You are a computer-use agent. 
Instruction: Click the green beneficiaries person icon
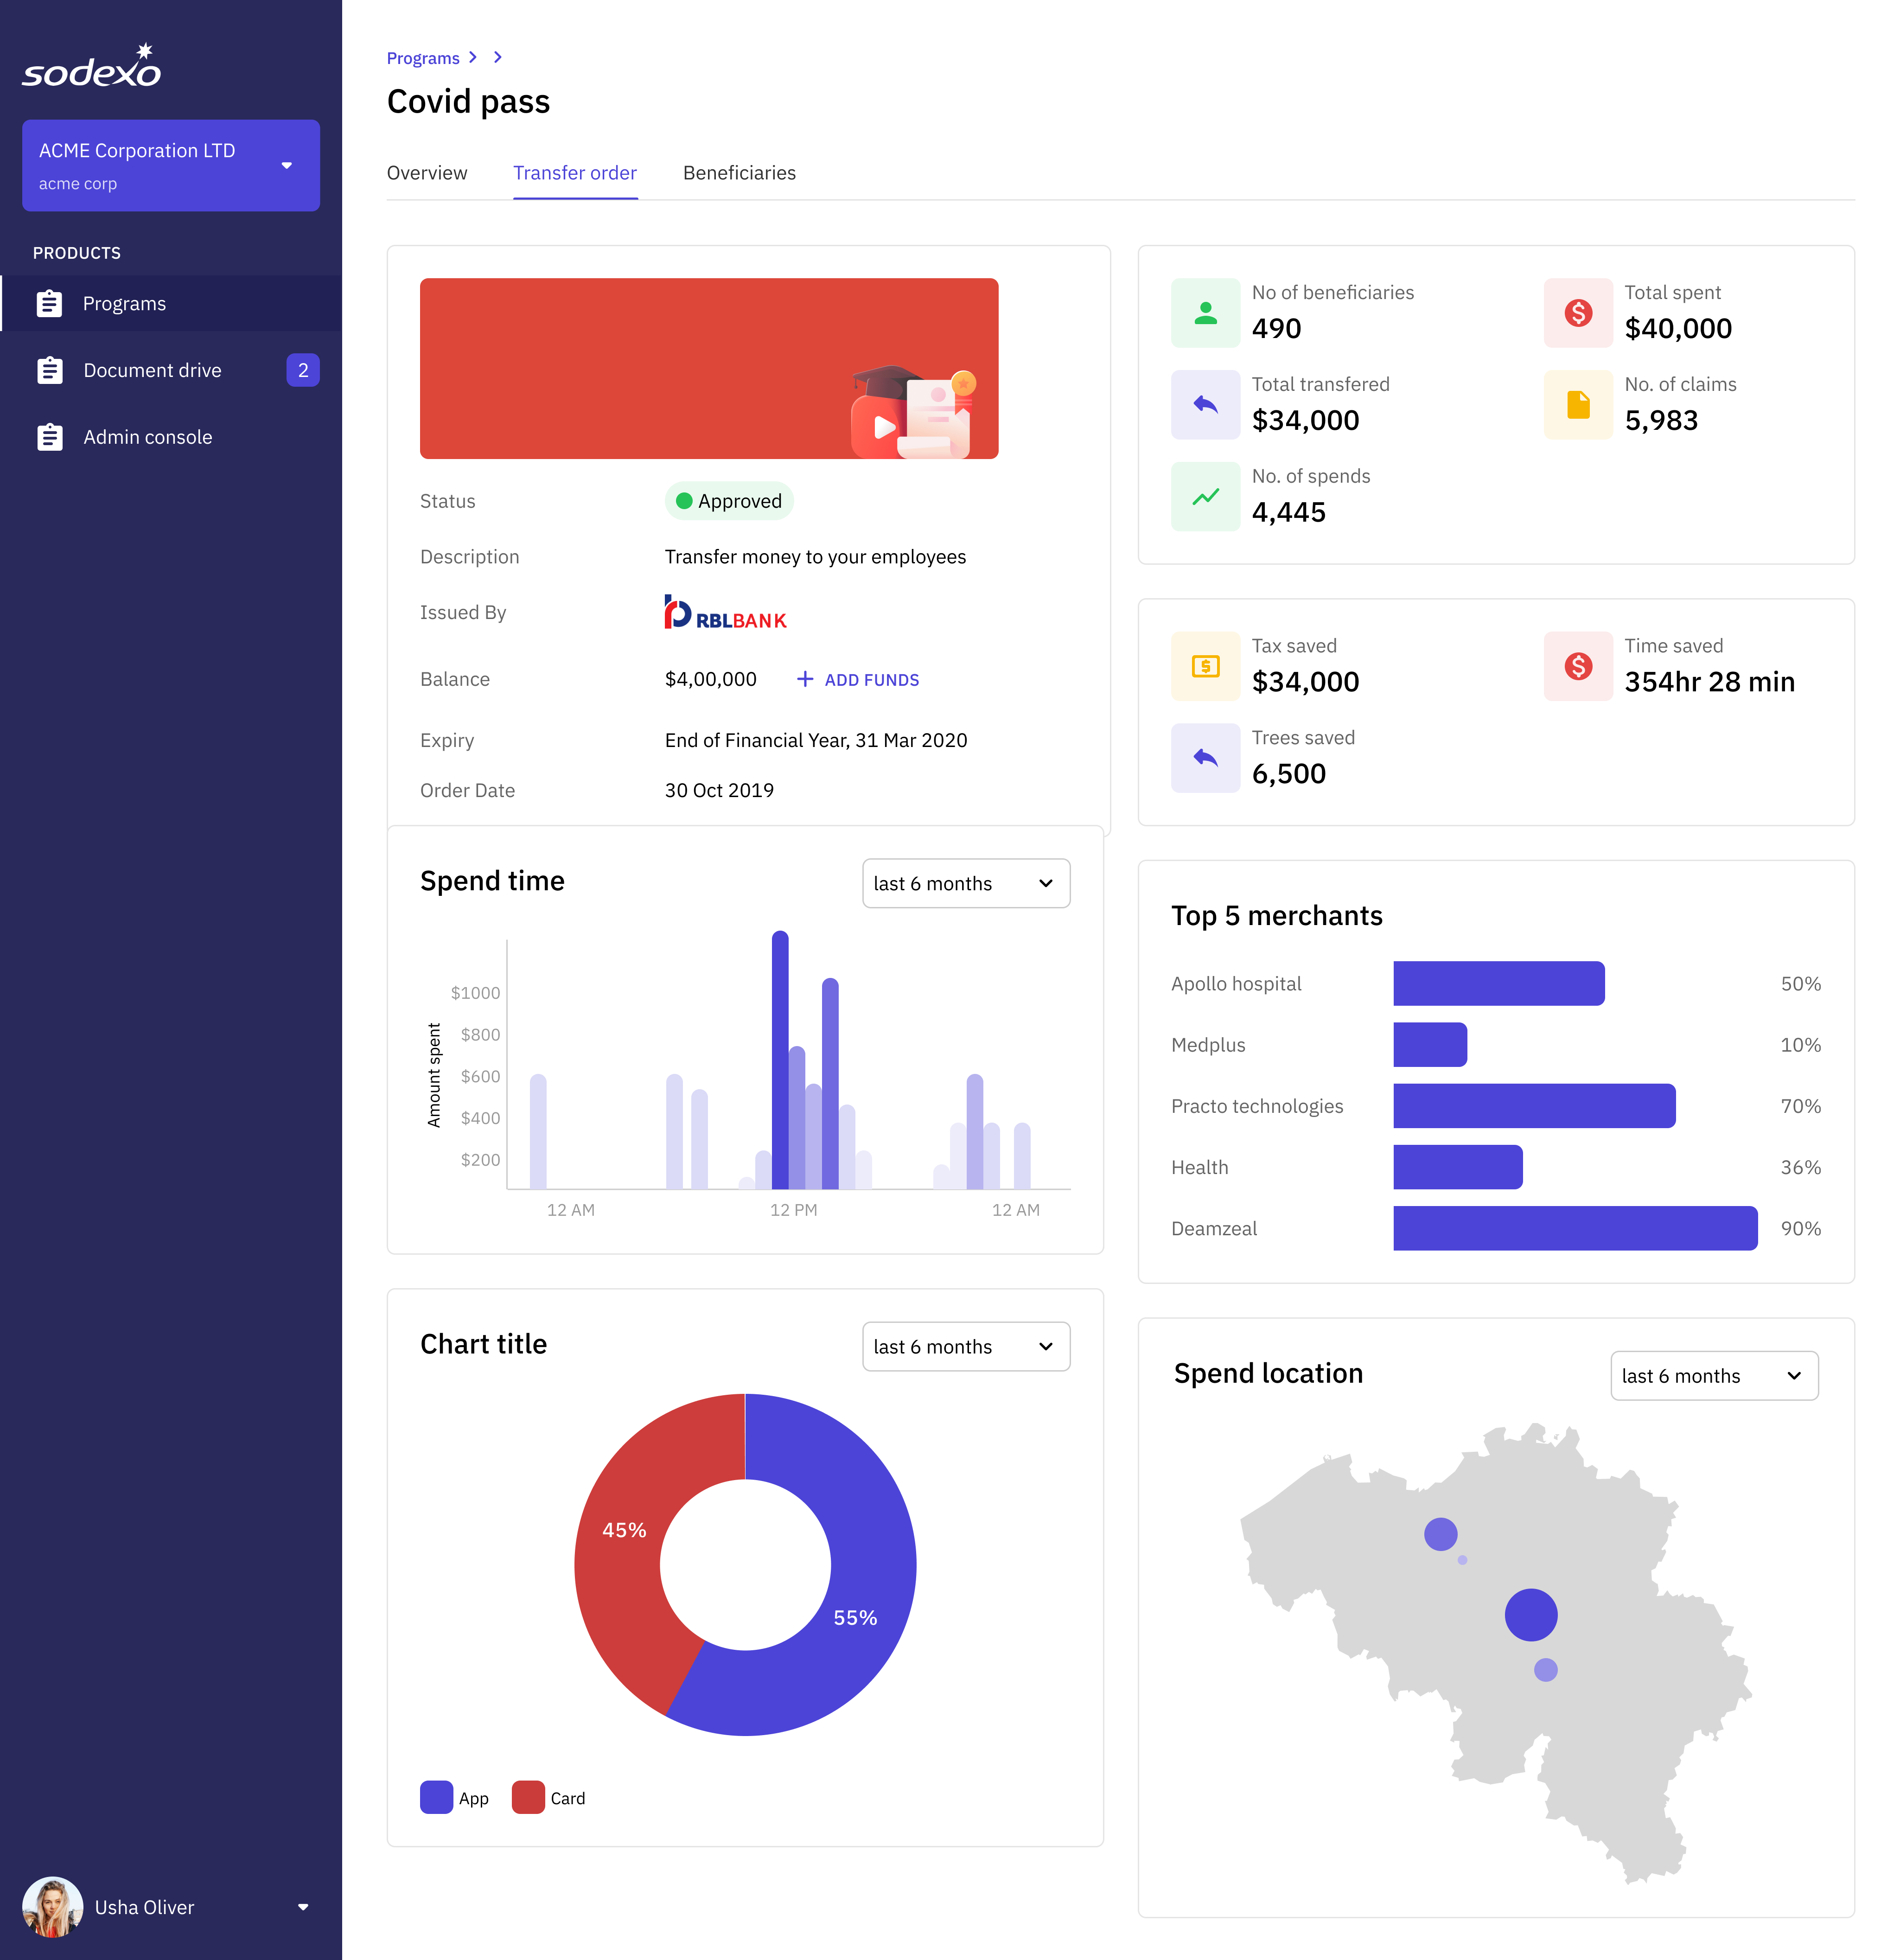click(1205, 313)
